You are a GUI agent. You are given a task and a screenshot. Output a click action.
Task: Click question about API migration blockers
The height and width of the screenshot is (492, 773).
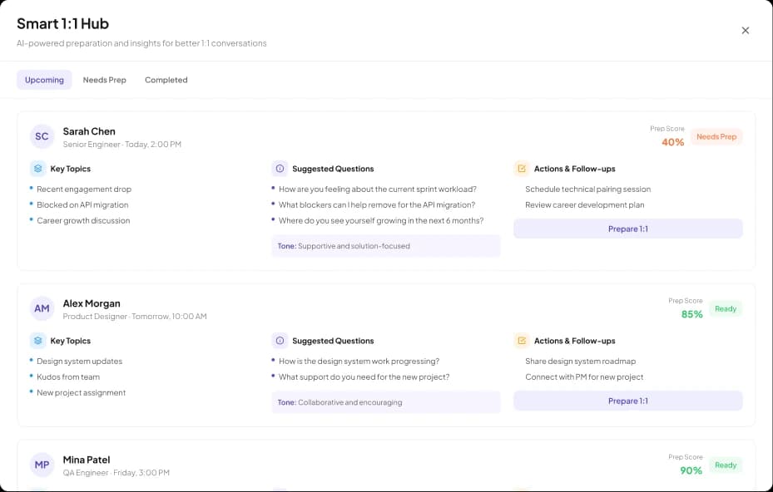(x=377, y=205)
